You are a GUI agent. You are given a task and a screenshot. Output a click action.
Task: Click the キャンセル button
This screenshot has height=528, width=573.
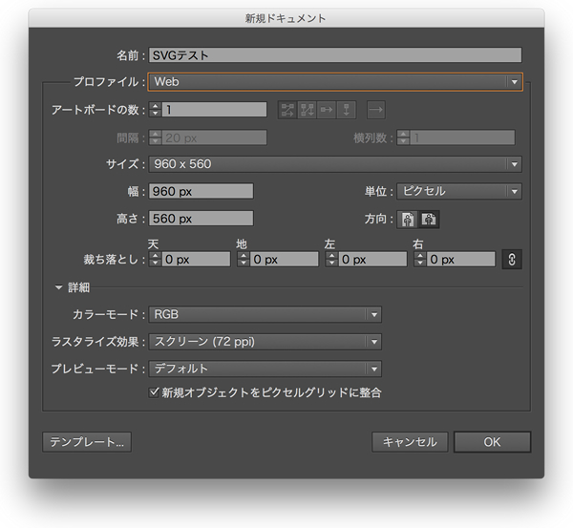[409, 442]
